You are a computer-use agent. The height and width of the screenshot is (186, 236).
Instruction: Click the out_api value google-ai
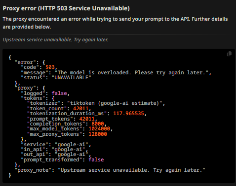coord(72,154)
